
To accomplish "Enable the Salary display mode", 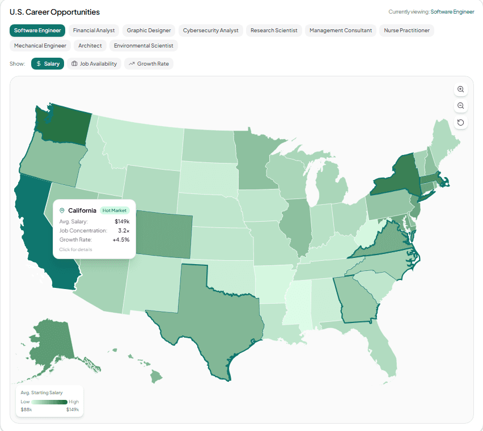I will click(48, 63).
